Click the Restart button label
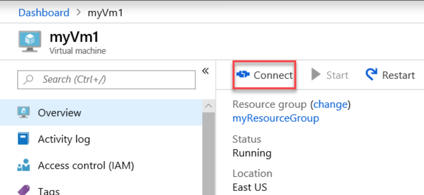 point(398,75)
